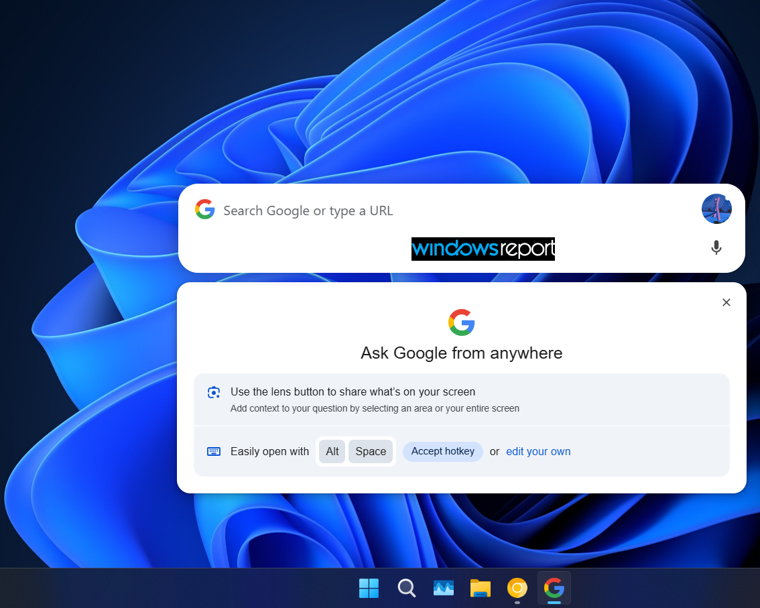
Task: Open Windows Search from the taskbar
Action: 407,588
